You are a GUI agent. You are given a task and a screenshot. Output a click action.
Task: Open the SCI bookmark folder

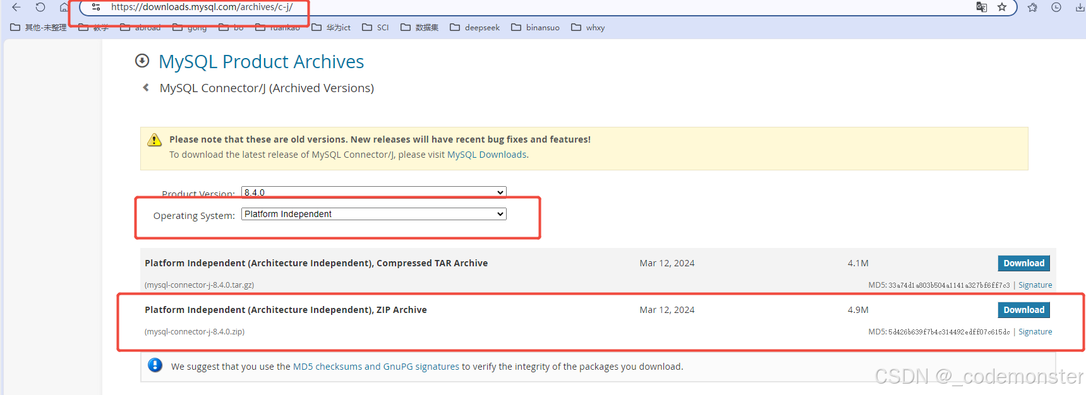(x=375, y=28)
